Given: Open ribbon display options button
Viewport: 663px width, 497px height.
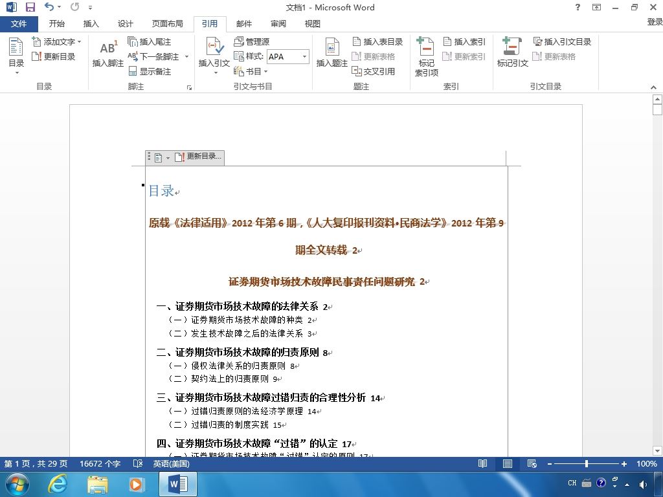Looking at the screenshot, I should pos(596,7).
